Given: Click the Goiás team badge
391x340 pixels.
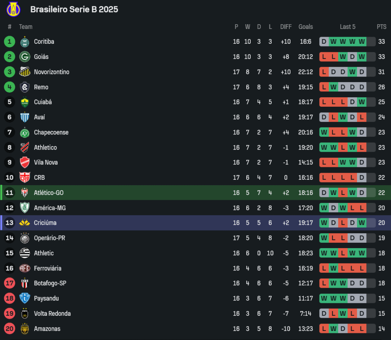Looking at the screenshot, I should (x=25, y=57).
